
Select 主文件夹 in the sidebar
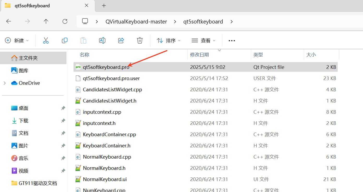tap(33, 58)
